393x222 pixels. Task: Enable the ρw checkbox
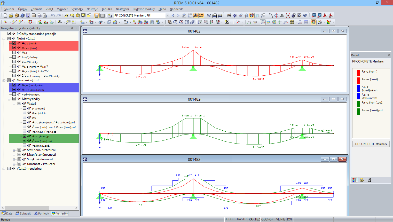point(25,117)
